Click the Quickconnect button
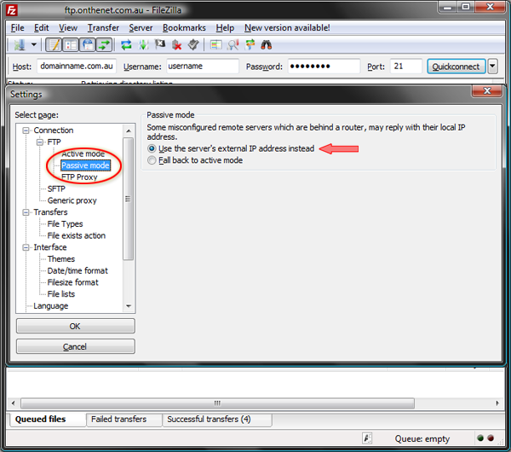Image resolution: width=511 pixels, height=452 pixels. [456, 67]
